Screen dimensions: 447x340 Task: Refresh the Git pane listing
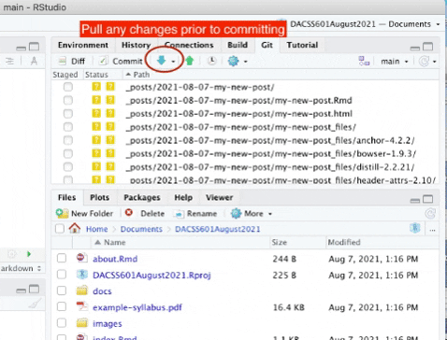(424, 61)
